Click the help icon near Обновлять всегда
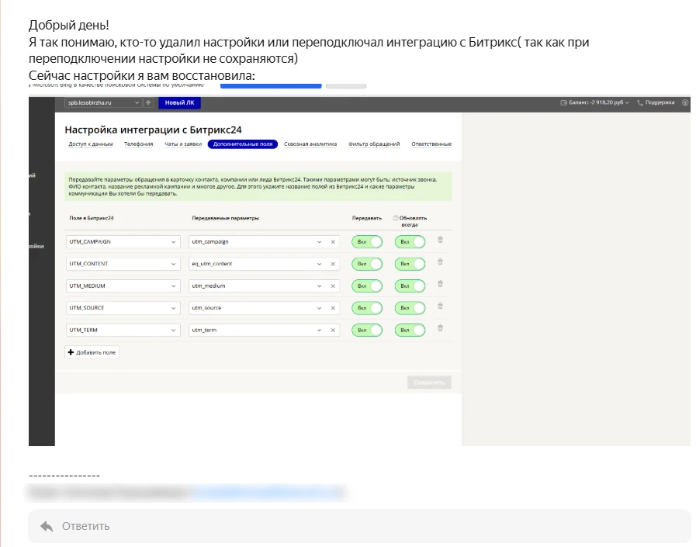This screenshot has height=547, width=696. [x=396, y=218]
